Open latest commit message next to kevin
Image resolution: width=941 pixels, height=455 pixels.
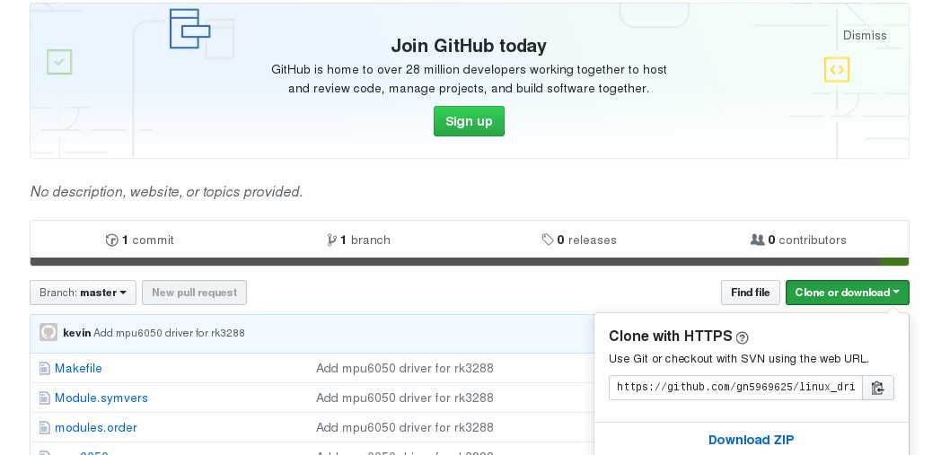(169, 333)
